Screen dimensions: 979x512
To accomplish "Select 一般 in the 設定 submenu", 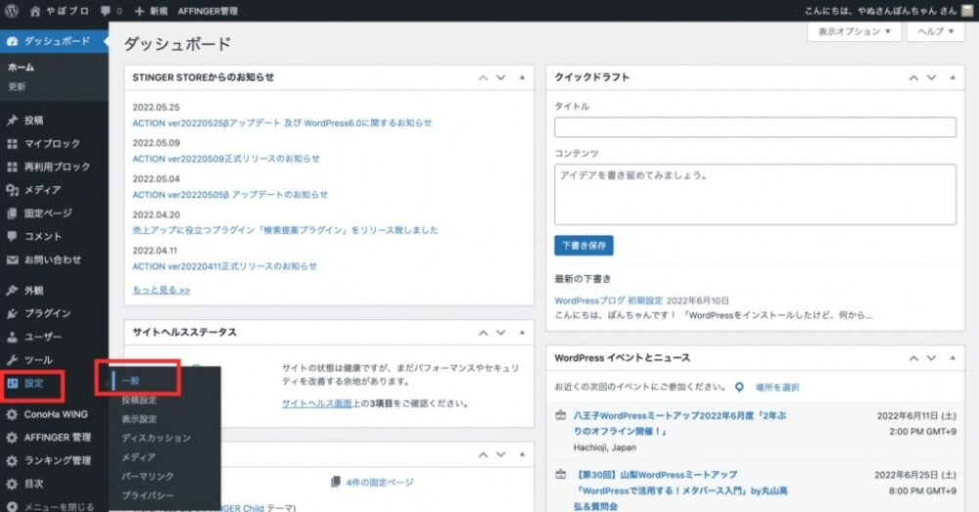I will 130,380.
